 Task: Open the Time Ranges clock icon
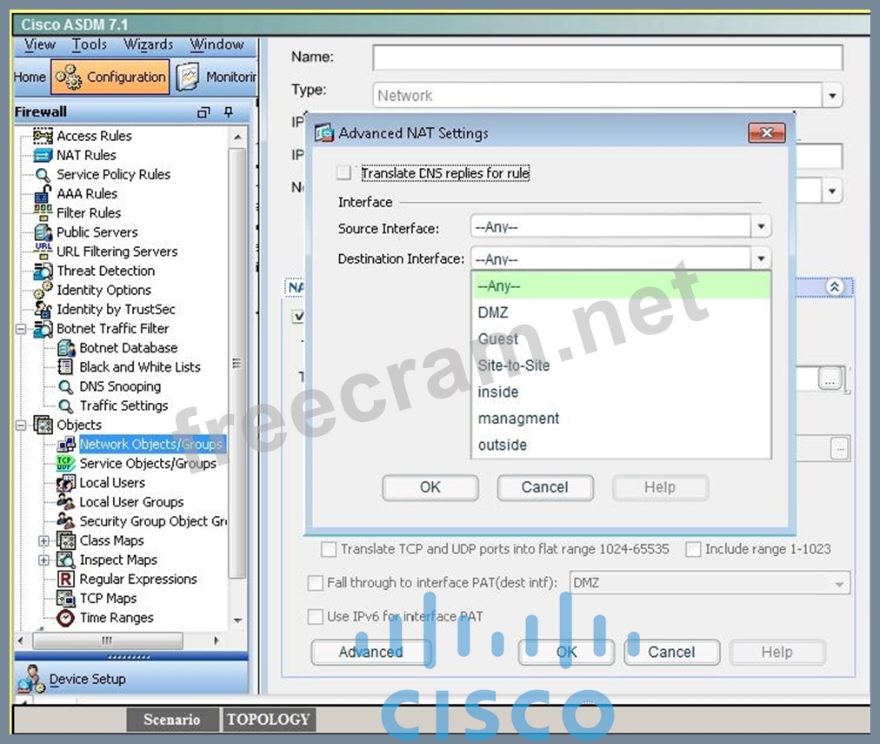[x=65, y=618]
